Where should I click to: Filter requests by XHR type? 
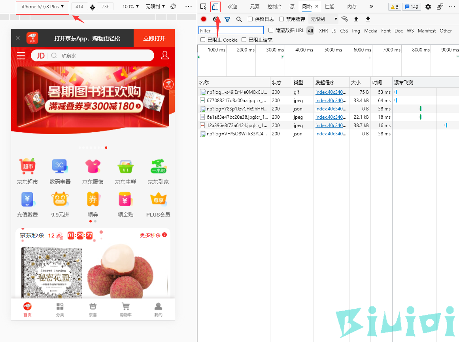[x=323, y=30]
